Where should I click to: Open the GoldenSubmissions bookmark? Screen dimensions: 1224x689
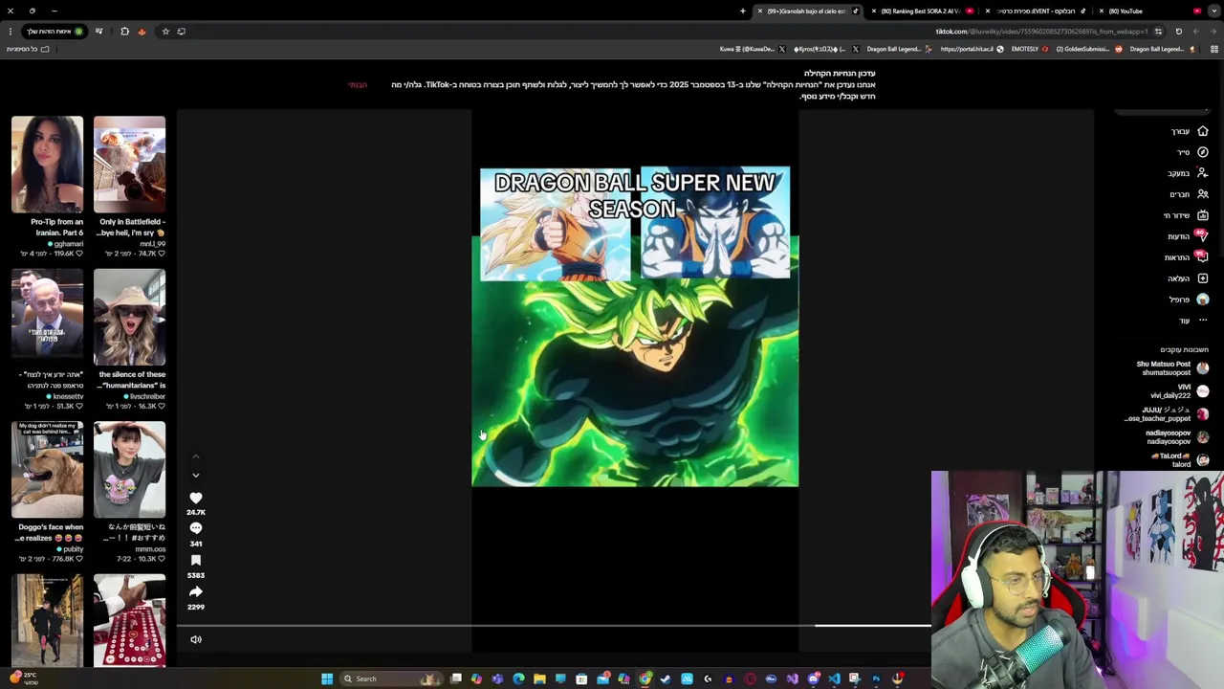1088,49
